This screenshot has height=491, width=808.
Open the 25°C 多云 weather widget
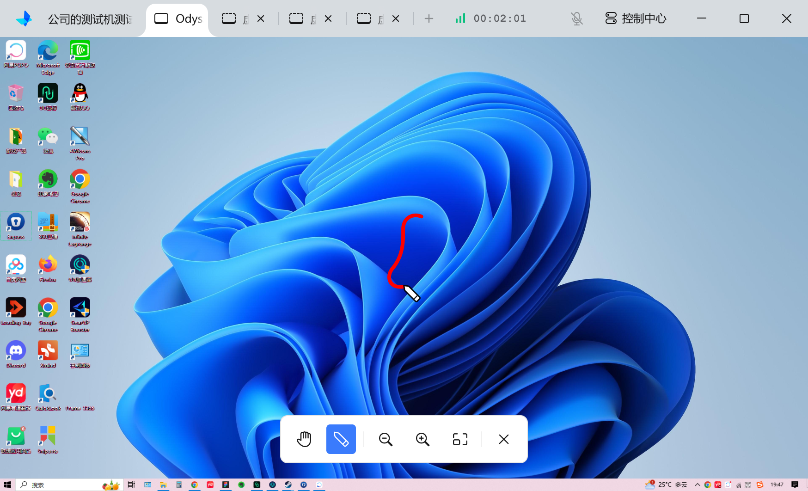click(666, 485)
